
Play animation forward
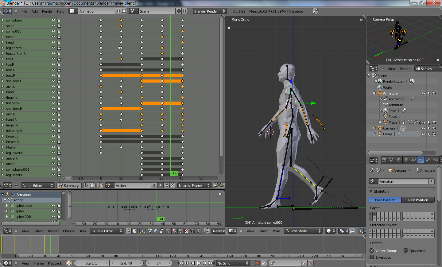199,263
